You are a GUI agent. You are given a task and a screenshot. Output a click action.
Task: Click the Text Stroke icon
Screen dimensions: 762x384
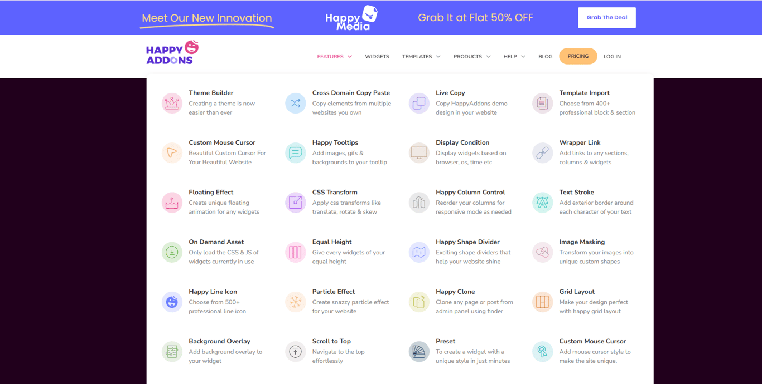tap(543, 203)
